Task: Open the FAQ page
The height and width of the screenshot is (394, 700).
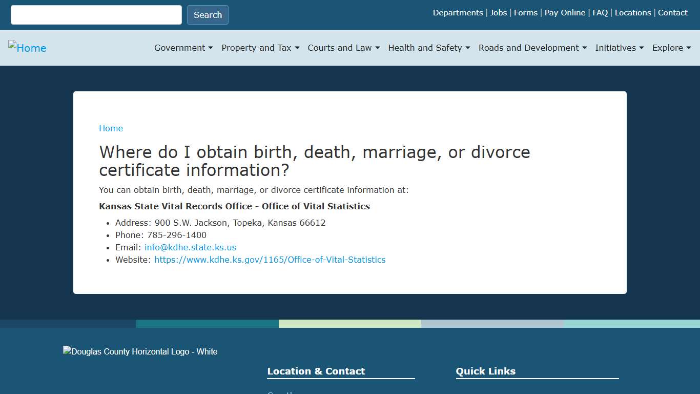Action: pyautogui.click(x=600, y=12)
